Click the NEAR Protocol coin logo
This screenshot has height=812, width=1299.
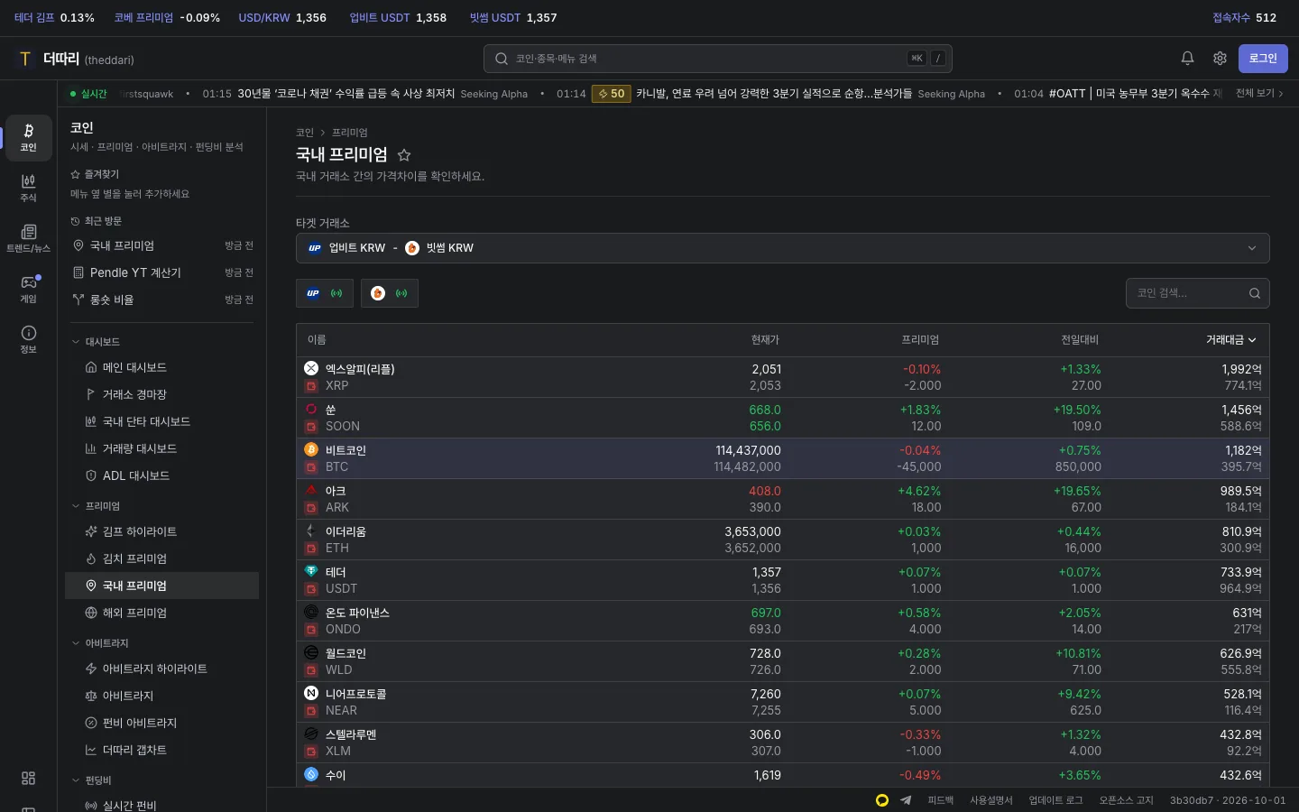(311, 693)
